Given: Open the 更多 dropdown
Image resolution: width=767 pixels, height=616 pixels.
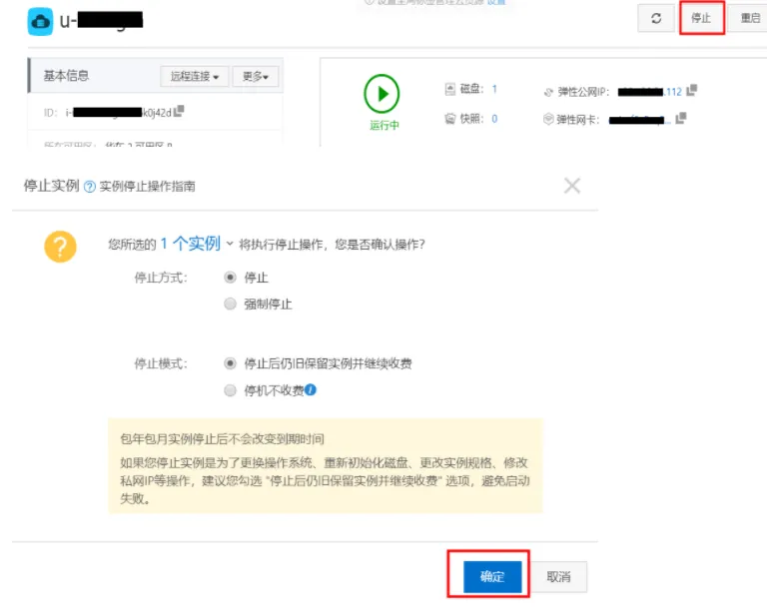Looking at the screenshot, I should tap(256, 76).
